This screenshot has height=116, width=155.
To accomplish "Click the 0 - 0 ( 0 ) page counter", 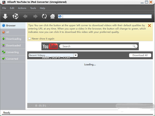I will [x=41, y=106].
